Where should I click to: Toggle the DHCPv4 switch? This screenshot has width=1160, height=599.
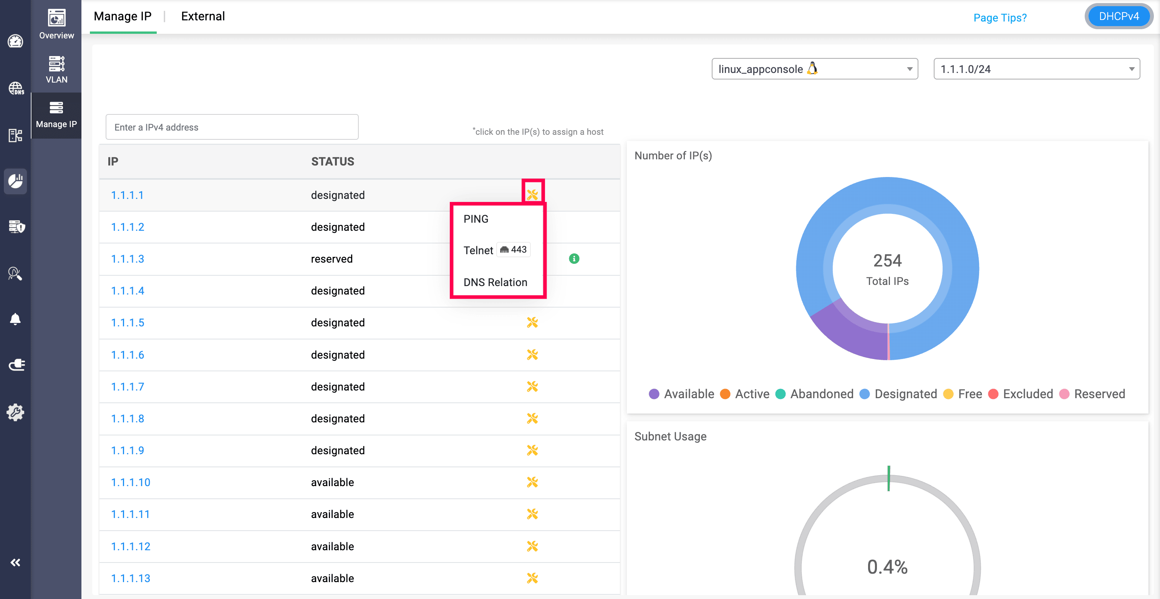pos(1119,17)
